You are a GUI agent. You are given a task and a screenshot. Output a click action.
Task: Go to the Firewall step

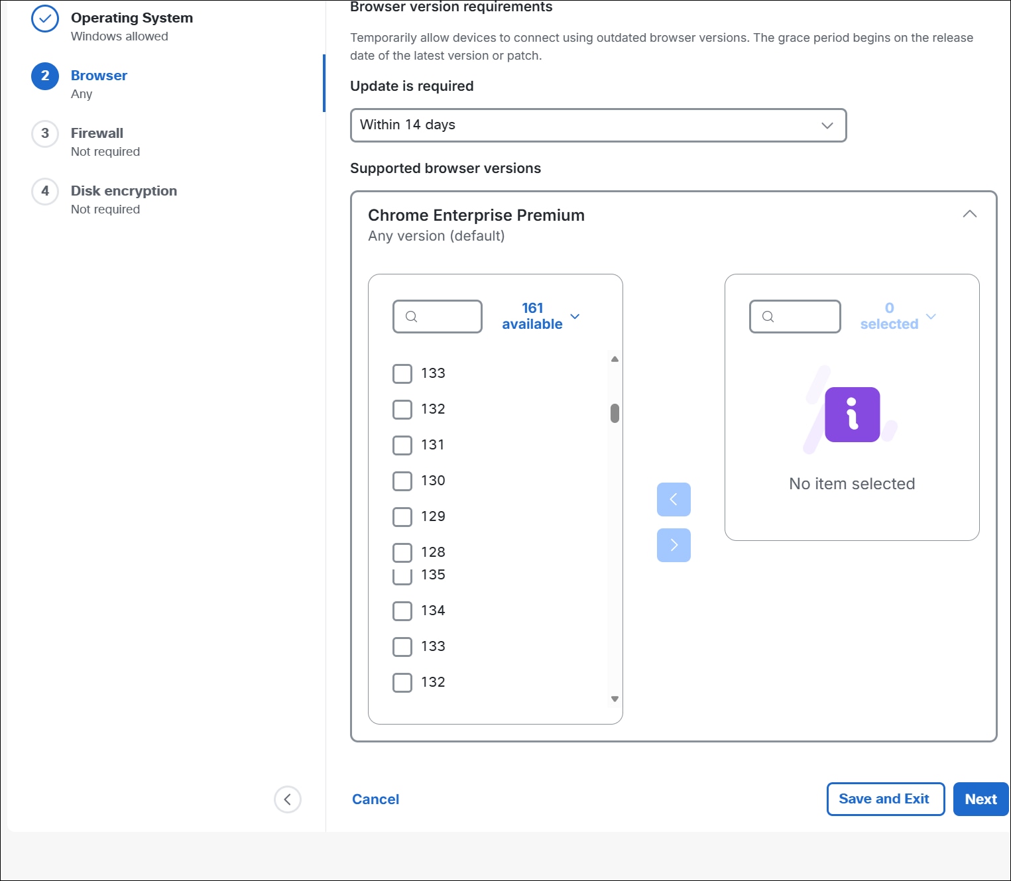pos(97,133)
